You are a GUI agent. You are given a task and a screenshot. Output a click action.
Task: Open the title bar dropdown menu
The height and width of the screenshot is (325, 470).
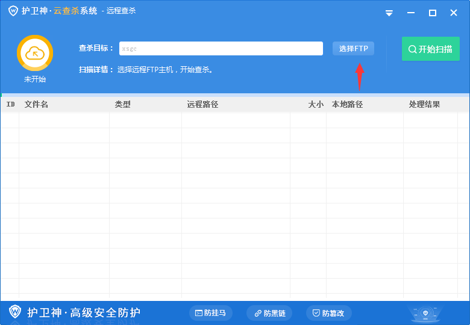coord(389,13)
